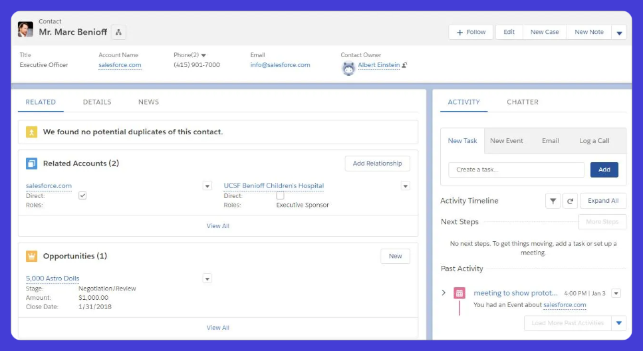This screenshot has height=351, width=643.
Task: Open the Albert Einstein owner link
Action: click(x=378, y=64)
